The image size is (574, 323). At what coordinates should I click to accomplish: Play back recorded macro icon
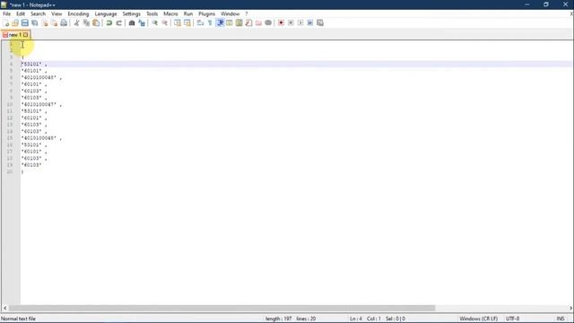pos(300,23)
